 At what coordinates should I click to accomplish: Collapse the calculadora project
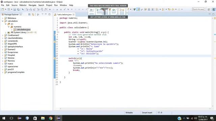tap(3, 21)
